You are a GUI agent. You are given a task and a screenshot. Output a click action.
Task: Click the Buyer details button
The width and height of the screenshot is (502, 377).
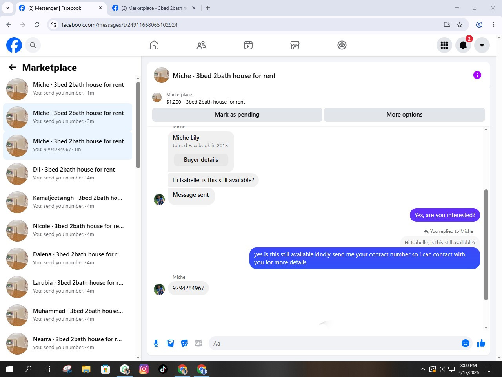point(201,160)
